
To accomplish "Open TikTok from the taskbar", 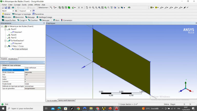I will tap(72, 108).
